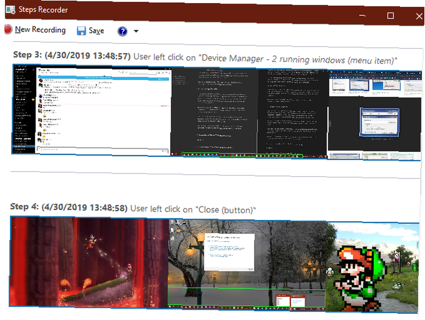Viewport: 425px width, 320px height.
Task: Open the Step 4 screenshot thumbnail
Action: (214, 264)
